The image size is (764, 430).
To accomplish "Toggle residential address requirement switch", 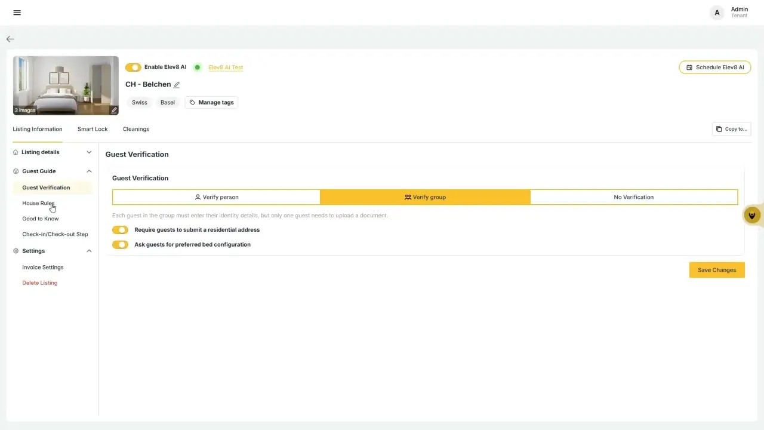I will 120,230.
